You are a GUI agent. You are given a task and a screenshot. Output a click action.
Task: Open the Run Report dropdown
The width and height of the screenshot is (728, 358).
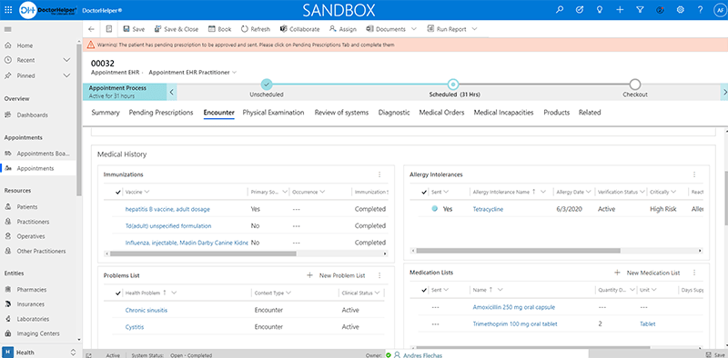click(474, 29)
